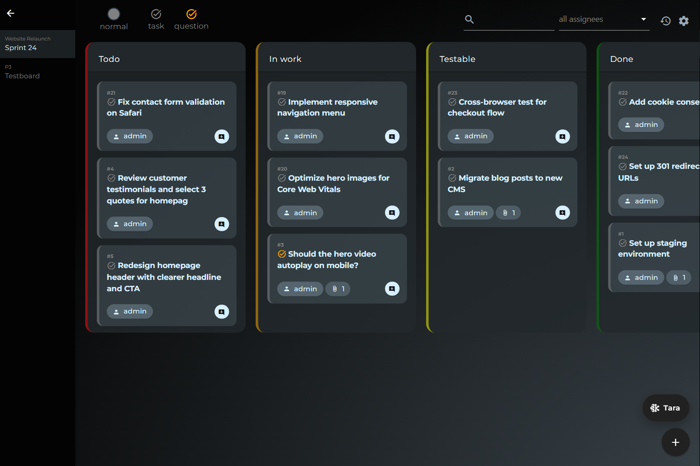Image resolution: width=700 pixels, height=466 pixels.
Task: Open Should the hero video autoplay title
Action: click(327, 259)
